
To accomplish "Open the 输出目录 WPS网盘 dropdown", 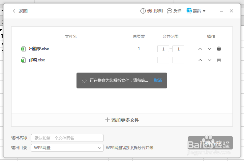I will (67, 148).
